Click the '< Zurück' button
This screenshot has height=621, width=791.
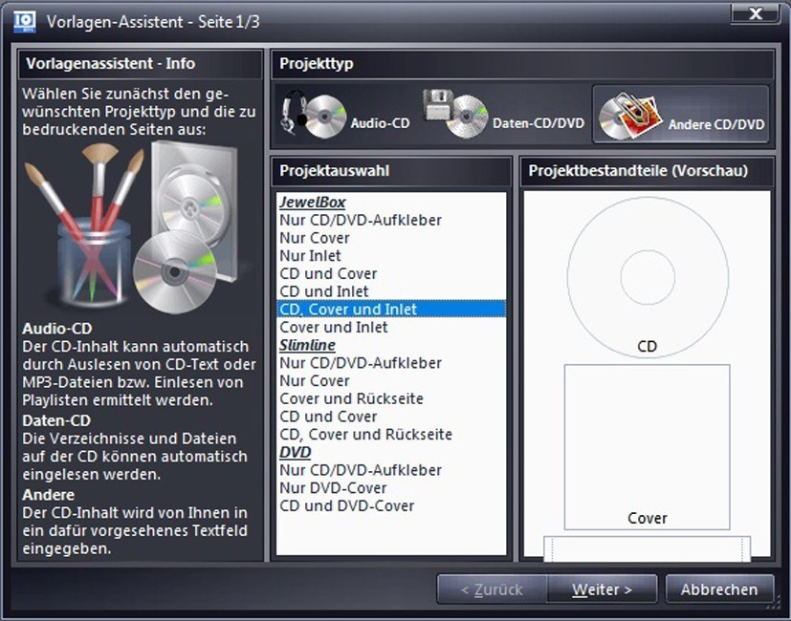pyautogui.click(x=493, y=589)
